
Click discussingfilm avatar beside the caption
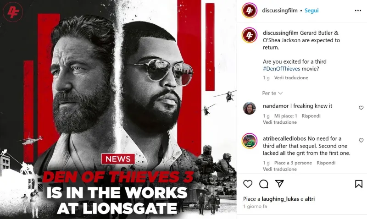coord(250,35)
